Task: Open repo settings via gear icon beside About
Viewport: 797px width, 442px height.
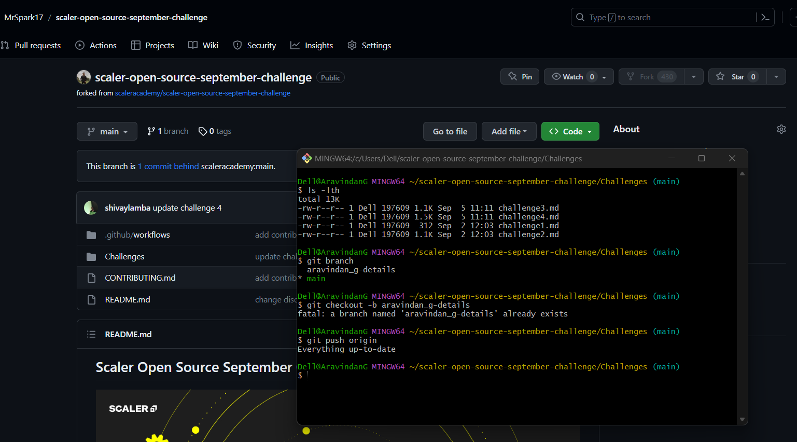Action: click(x=781, y=129)
